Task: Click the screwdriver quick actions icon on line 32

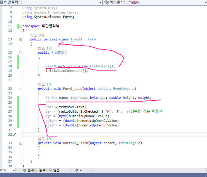Action: (x=14, y=134)
